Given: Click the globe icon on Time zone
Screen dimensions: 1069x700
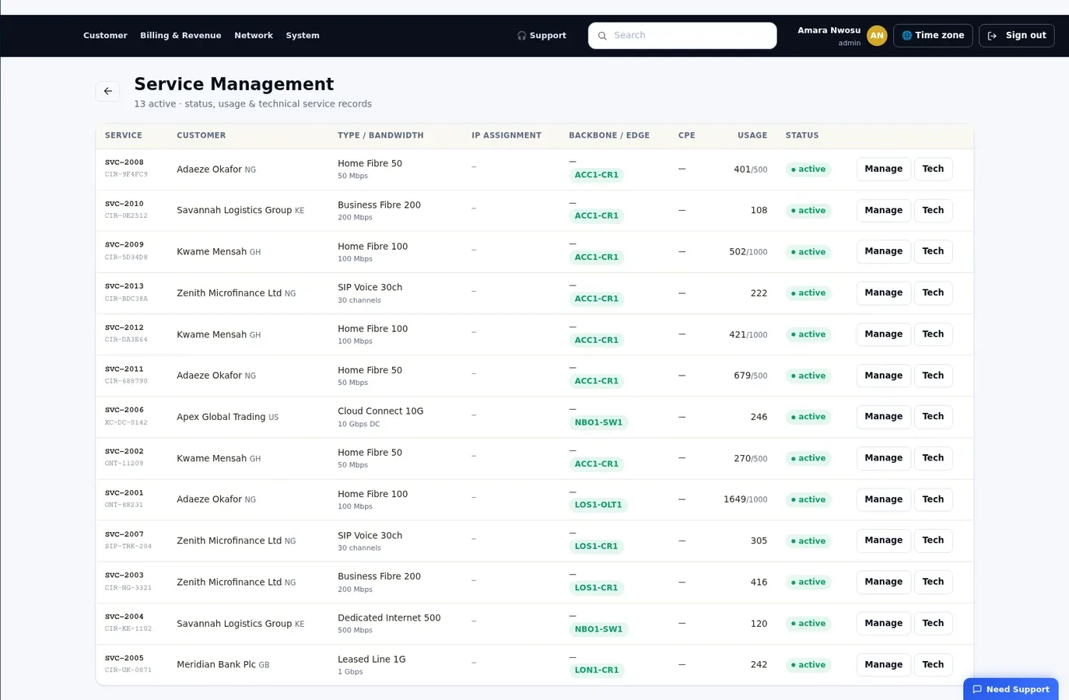Looking at the screenshot, I should 906,36.
